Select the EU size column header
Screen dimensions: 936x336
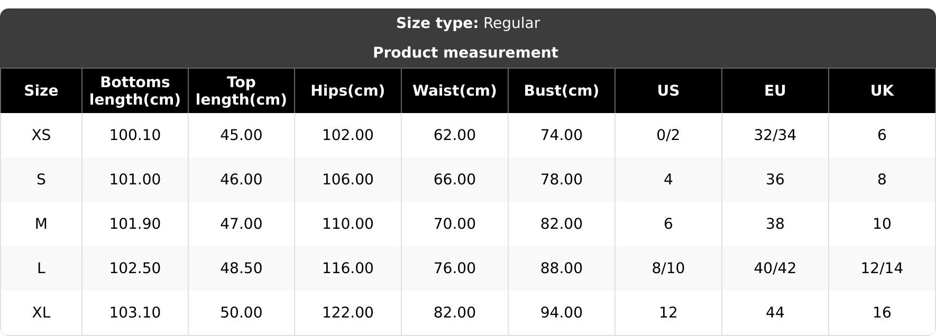click(x=775, y=91)
